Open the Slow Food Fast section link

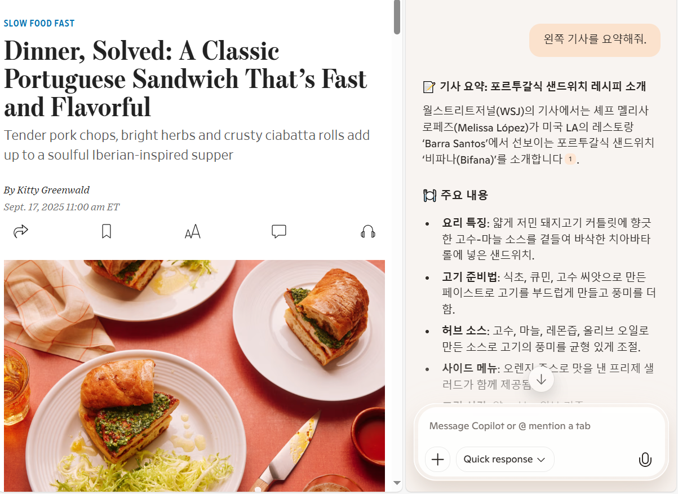click(x=39, y=23)
